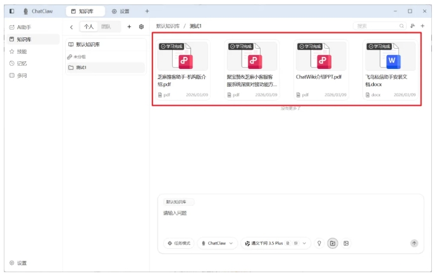Open knowledge base settings gear

pyautogui.click(x=141, y=27)
